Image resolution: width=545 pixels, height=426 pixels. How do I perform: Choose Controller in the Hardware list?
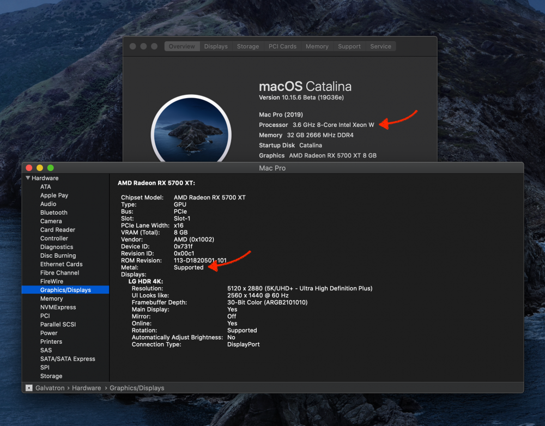[54, 239]
